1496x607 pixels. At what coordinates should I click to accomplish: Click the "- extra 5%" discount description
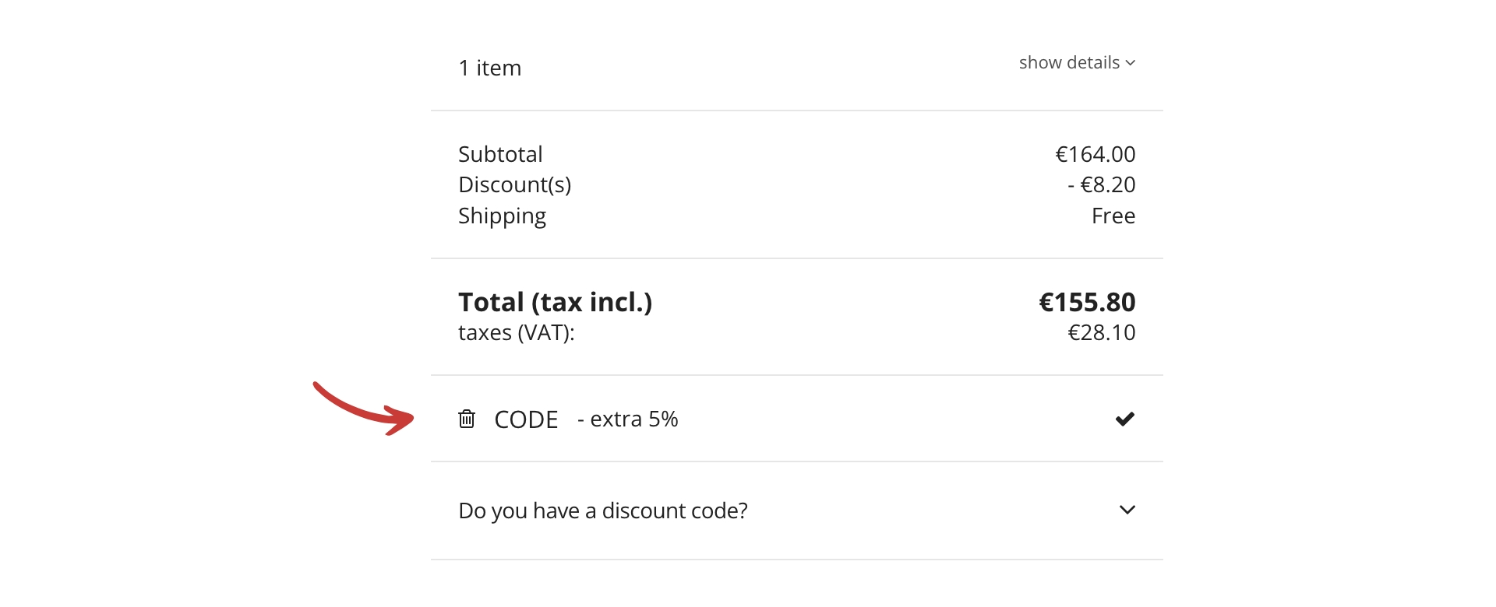click(x=628, y=419)
